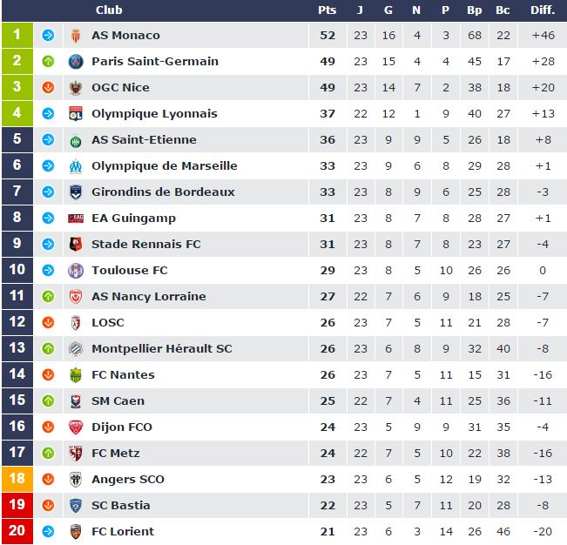567x545 pixels.
Task: Click the red rank 20 position box
Action: tap(17, 531)
